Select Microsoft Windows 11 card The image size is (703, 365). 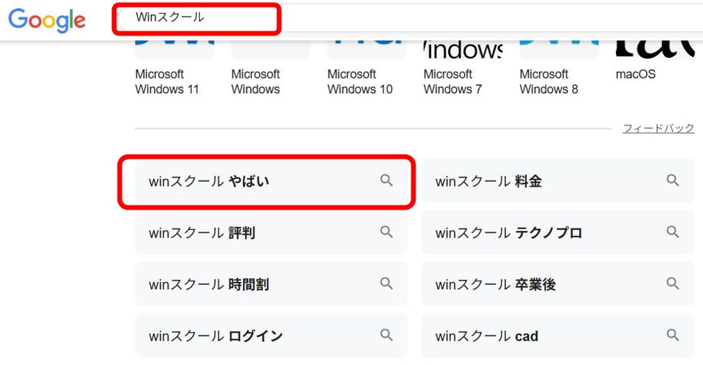tap(175, 68)
